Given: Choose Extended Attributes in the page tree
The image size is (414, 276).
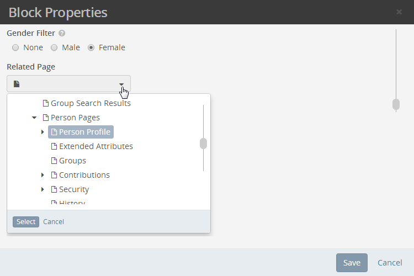Looking at the screenshot, I should pyautogui.click(x=92, y=146).
